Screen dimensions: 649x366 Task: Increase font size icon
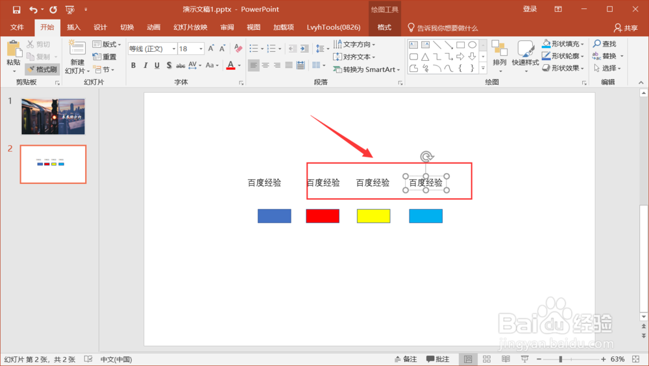click(x=211, y=49)
